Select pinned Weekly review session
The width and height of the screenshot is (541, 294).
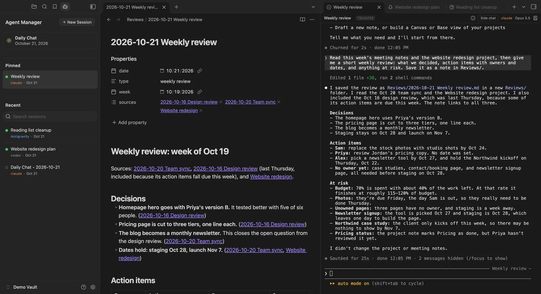[50, 79]
